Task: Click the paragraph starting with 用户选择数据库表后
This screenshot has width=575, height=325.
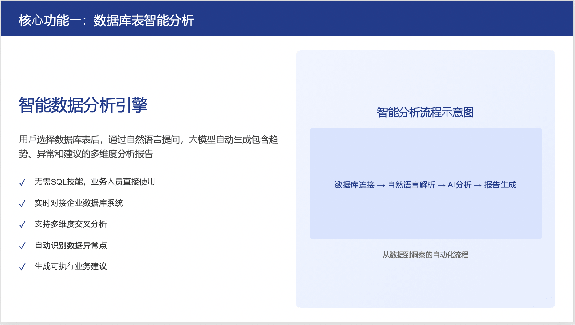Action: 148,147
